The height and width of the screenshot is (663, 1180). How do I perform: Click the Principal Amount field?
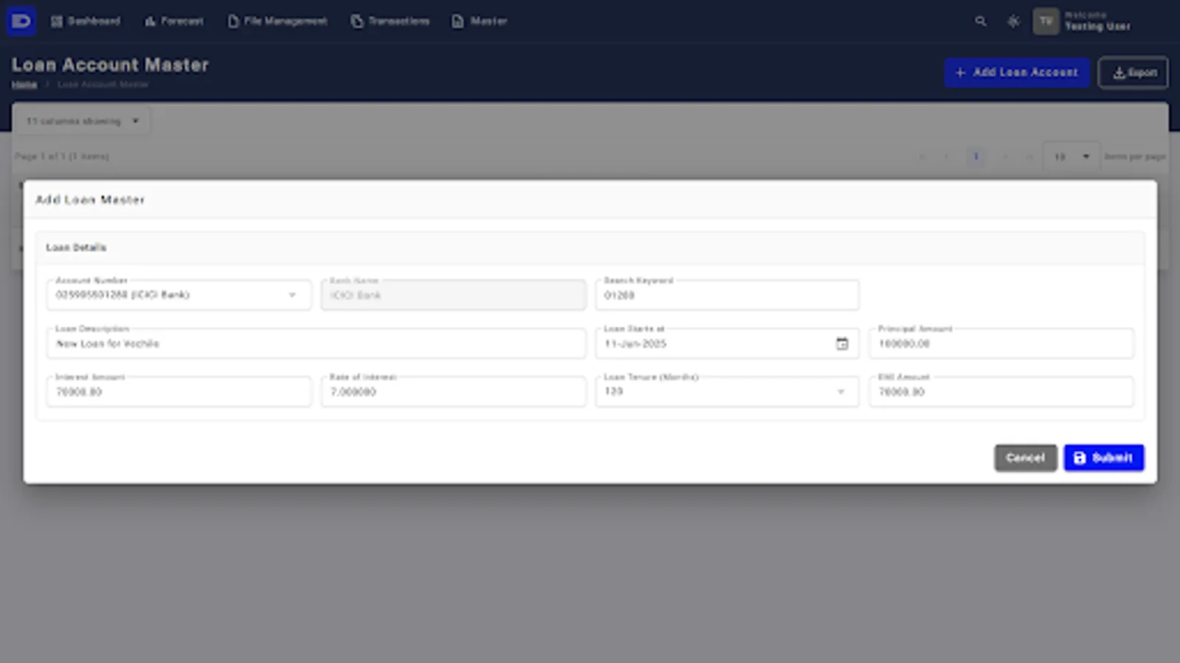coord(1002,343)
